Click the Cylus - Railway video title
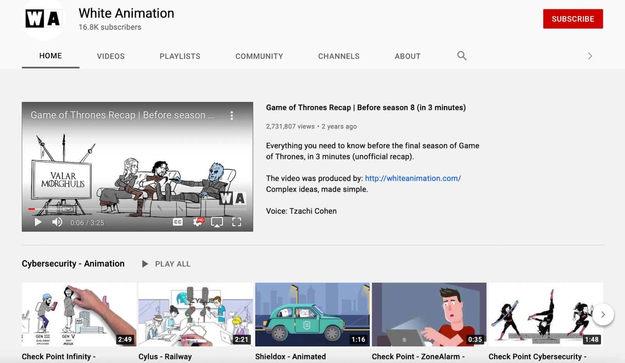625x363 pixels. 165,357
